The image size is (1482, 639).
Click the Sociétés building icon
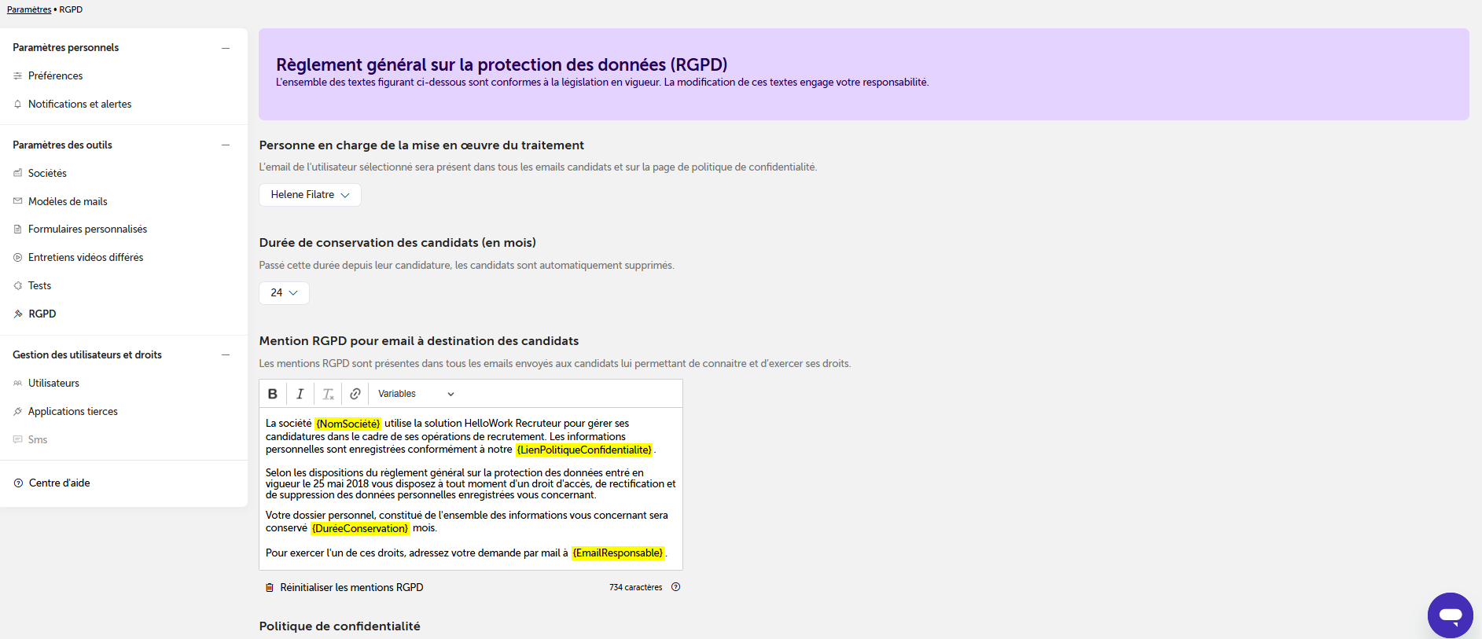pos(17,173)
